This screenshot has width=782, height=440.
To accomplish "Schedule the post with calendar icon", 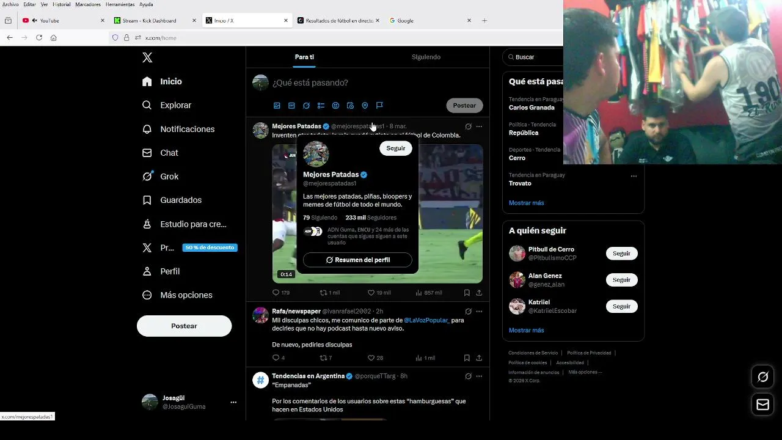I will 350,106.
